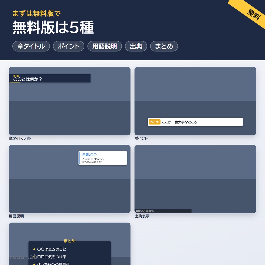Open the glossary 用語 preview card

[70, 179]
